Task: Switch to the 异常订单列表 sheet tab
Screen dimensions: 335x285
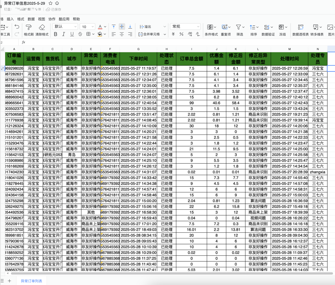Action: 31,281
